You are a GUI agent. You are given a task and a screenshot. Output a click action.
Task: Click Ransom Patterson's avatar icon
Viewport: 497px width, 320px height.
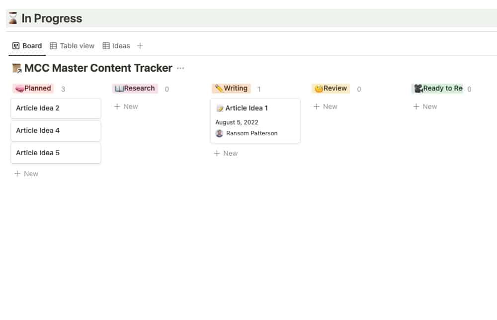tap(219, 133)
